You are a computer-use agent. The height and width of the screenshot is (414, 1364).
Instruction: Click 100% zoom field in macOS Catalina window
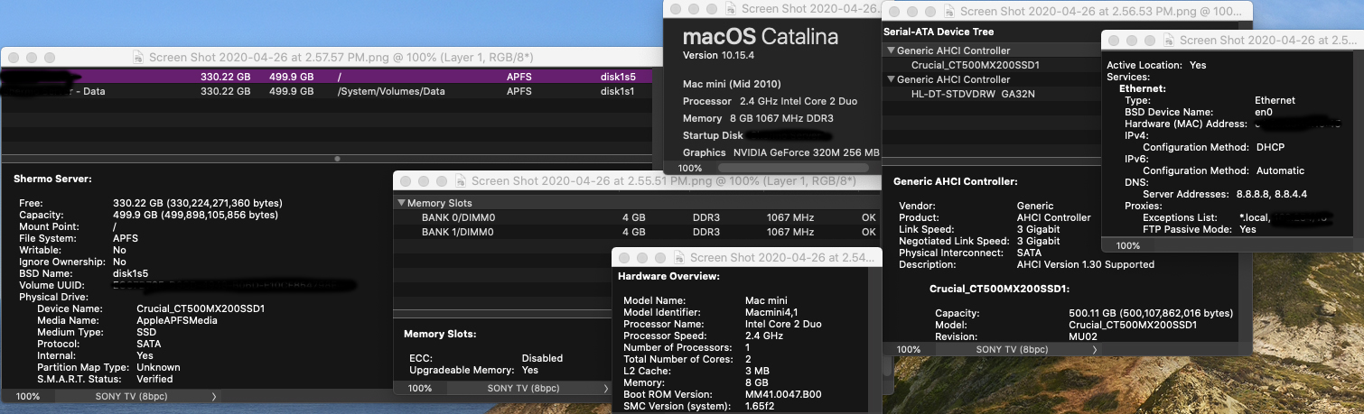(690, 168)
